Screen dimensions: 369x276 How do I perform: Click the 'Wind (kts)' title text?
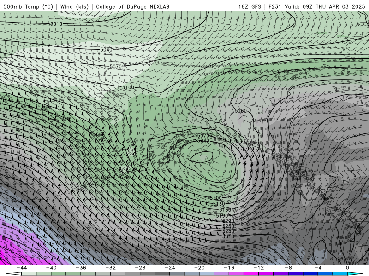coord(74,6)
